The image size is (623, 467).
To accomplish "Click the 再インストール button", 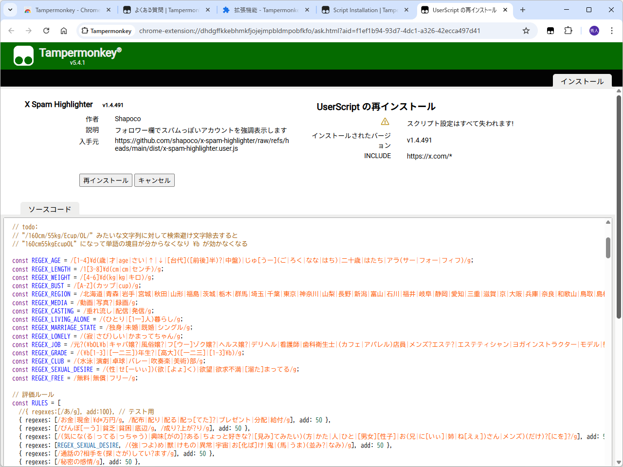I will [106, 180].
